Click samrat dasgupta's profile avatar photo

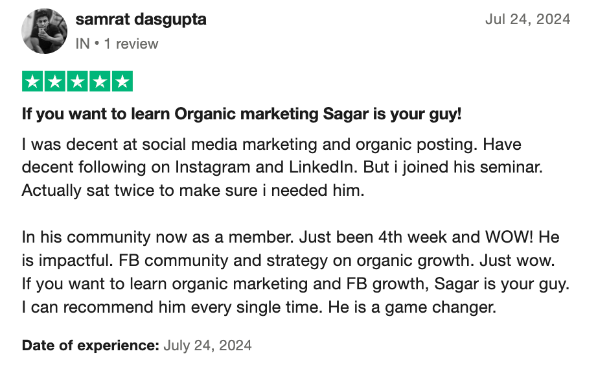coord(44,31)
